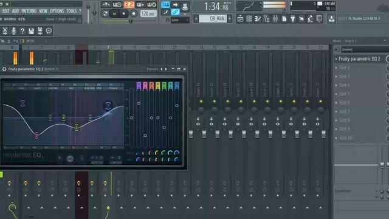This screenshot has height=219, width=389.
Task: Toggle typing keyboard to piano icon
Action: click(165, 4)
